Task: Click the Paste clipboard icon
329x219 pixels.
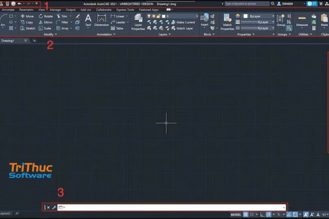Action: pyautogui.click(x=325, y=20)
